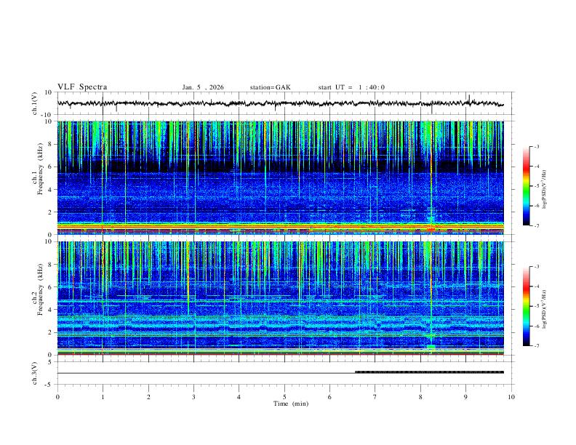This screenshot has width=576, height=445.
Task: Click the "VLF Spectra" title text
Action: coord(82,87)
